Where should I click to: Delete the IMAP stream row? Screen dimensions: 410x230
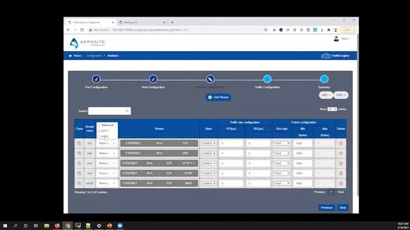341,183
